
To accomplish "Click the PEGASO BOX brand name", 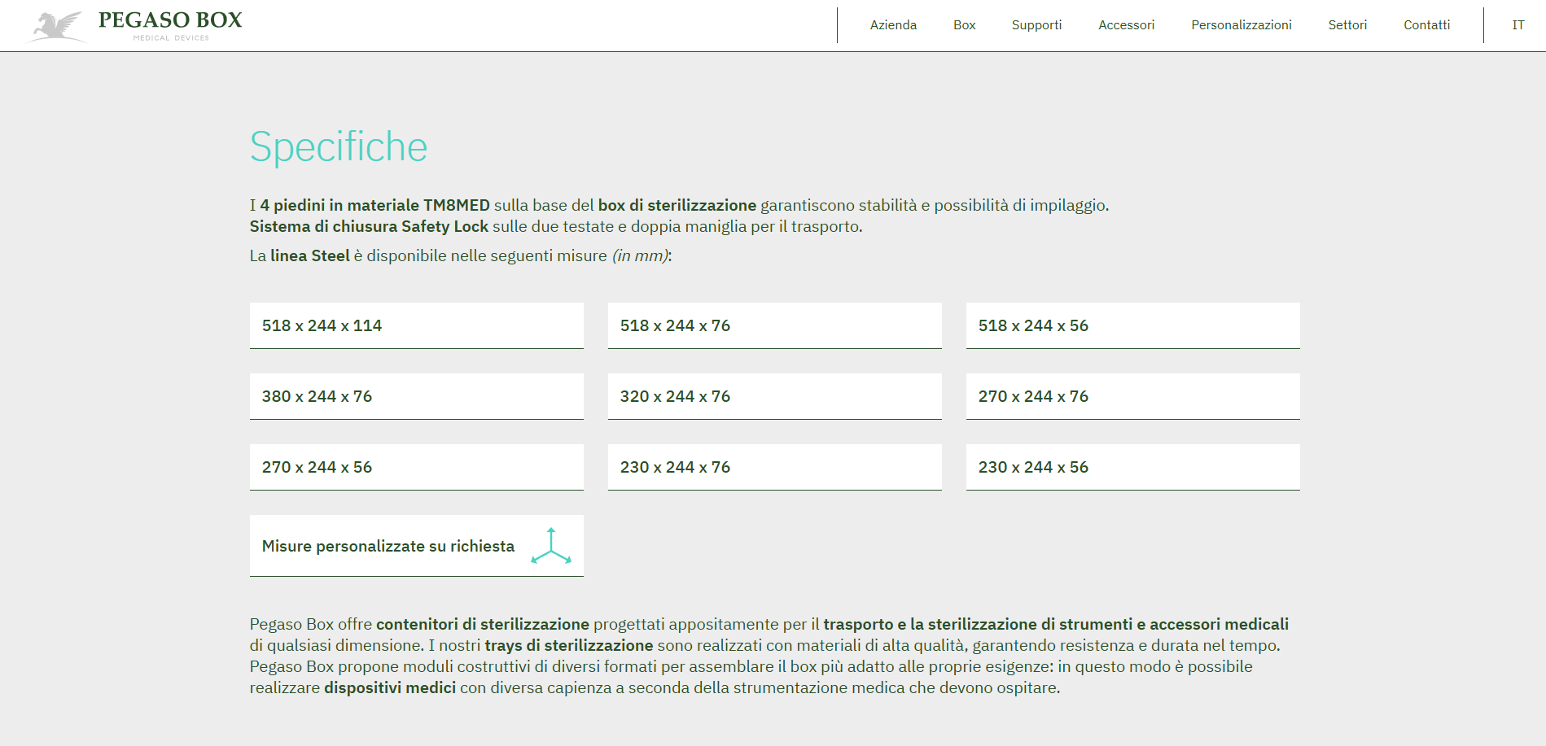I will coord(170,20).
